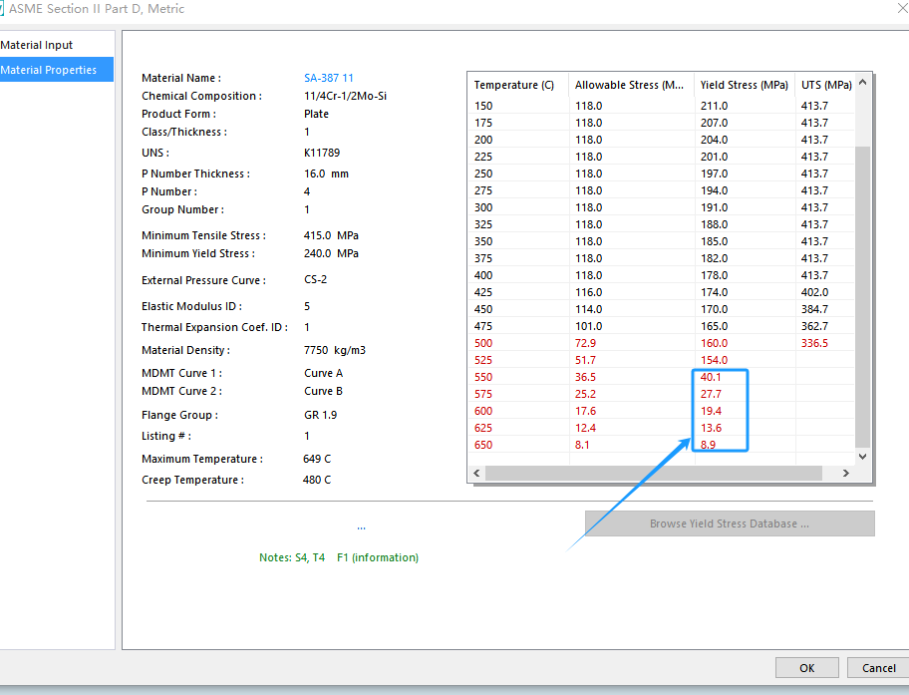The width and height of the screenshot is (909, 695).
Task: Click the MDMT Curve 1 value Curve A
Action: pyautogui.click(x=323, y=373)
